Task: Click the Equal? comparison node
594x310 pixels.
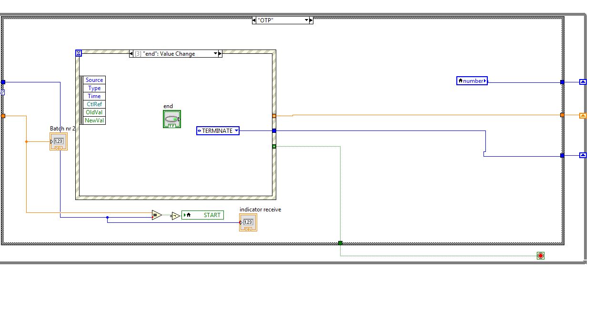Action: coord(156,215)
